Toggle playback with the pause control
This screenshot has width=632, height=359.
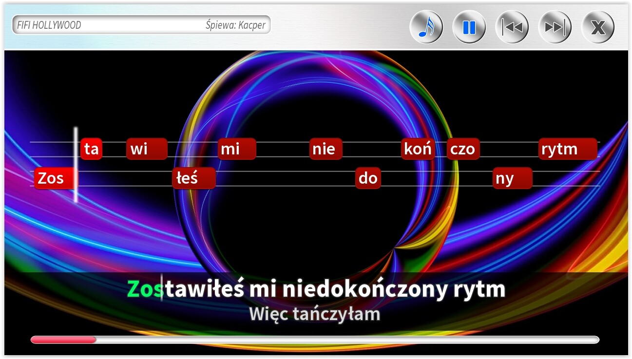point(468,27)
